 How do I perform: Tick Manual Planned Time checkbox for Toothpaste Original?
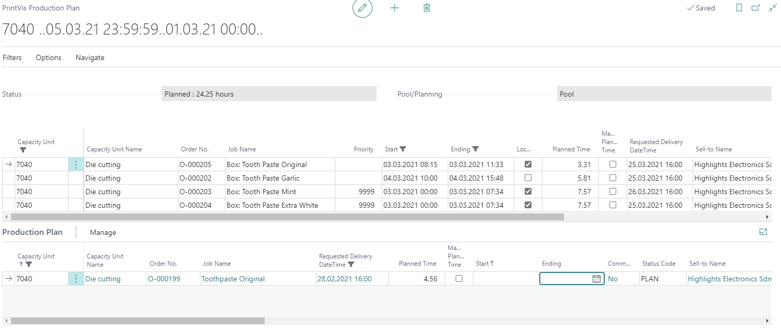coord(459,278)
